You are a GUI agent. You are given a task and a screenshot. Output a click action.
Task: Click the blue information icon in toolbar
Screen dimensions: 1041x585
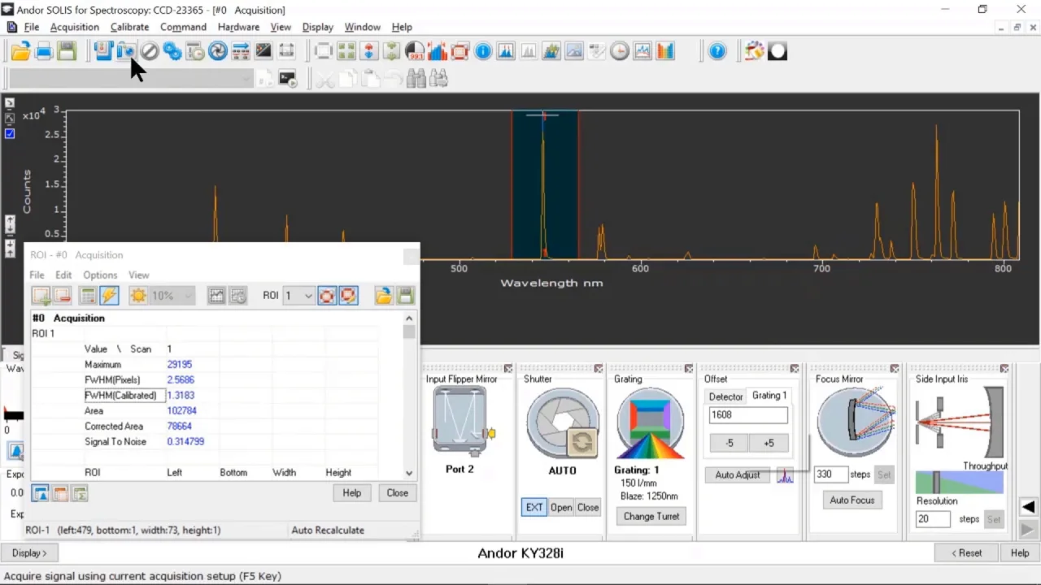[483, 51]
